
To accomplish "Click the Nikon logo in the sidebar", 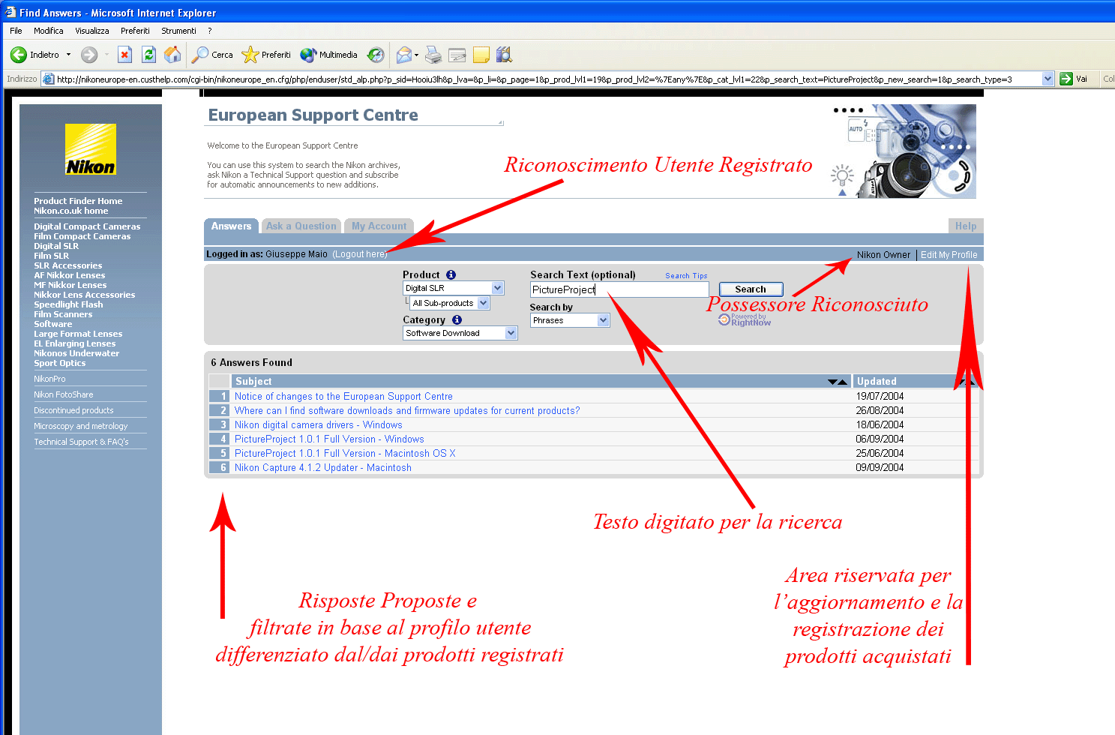I will (x=91, y=149).
